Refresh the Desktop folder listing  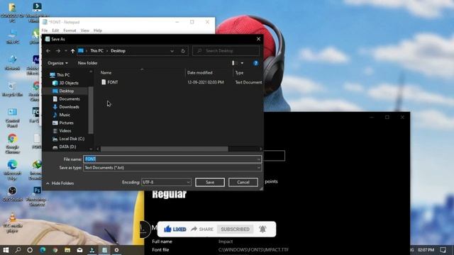[183, 51]
